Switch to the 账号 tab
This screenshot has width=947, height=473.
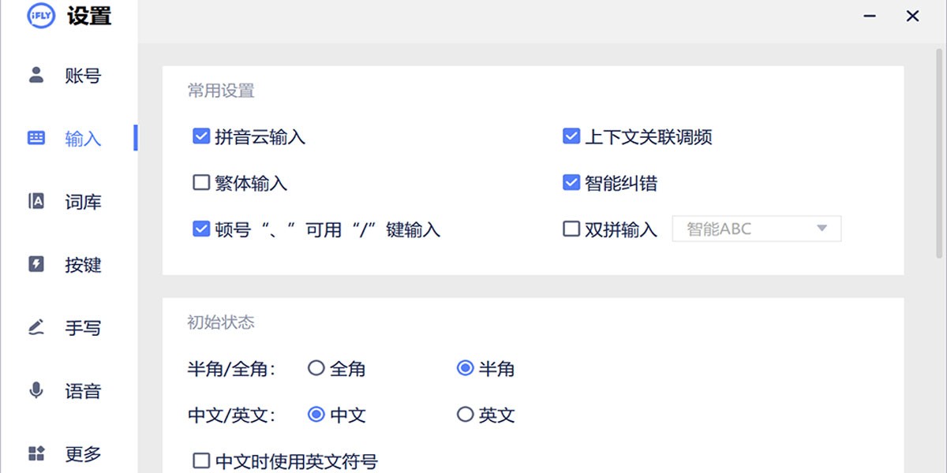pos(83,76)
